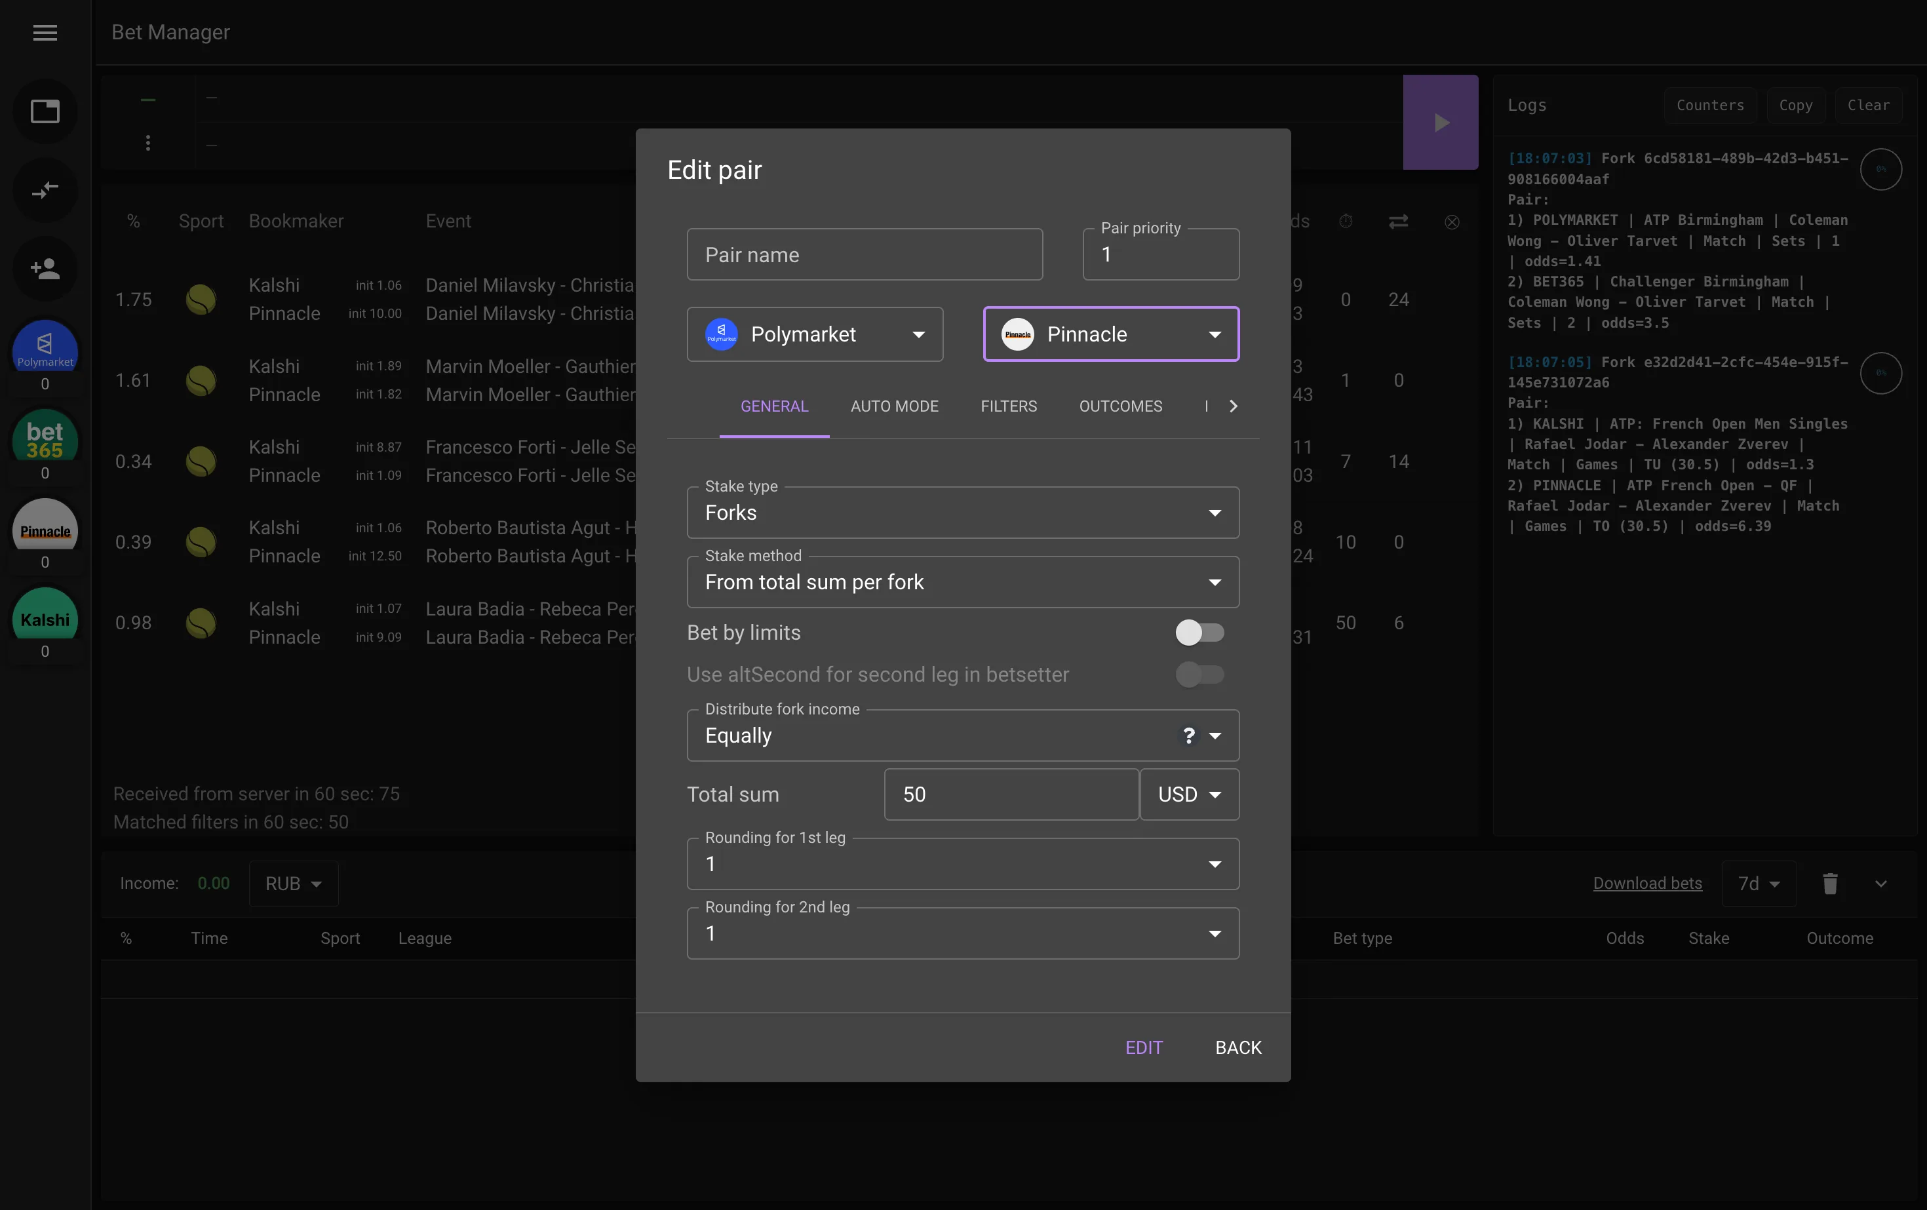
Task: Click the Odds column header in bets table
Action: click(x=1624, y=938)
